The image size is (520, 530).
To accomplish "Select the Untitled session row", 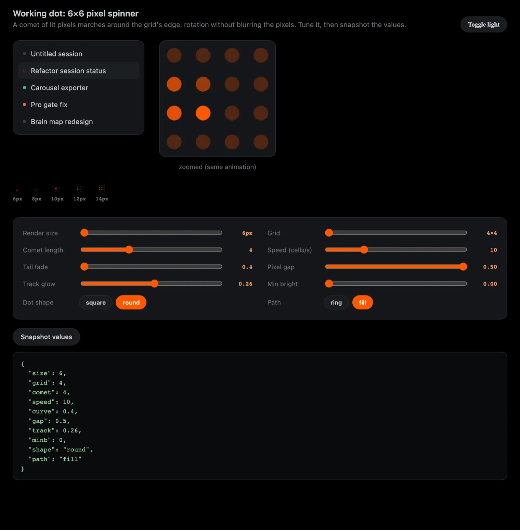I will pyautogui.click(x=79, y=54).
